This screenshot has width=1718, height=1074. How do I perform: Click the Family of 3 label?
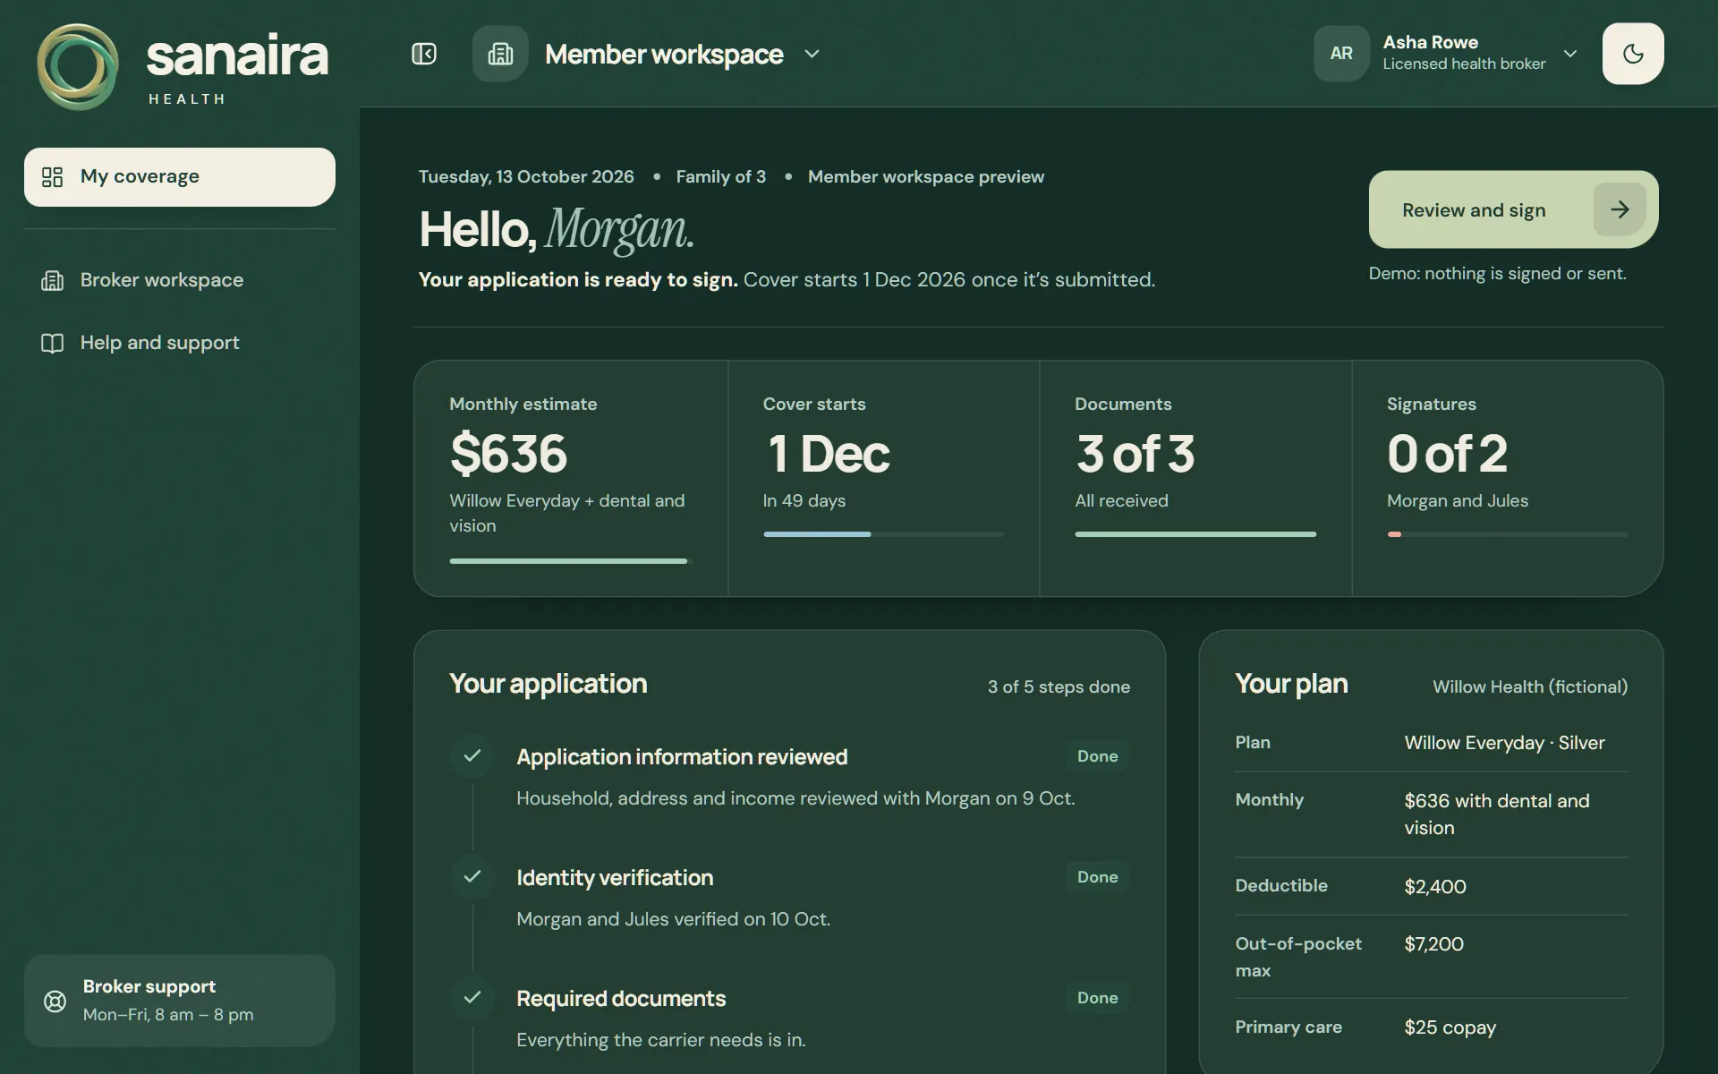[721, 176]
